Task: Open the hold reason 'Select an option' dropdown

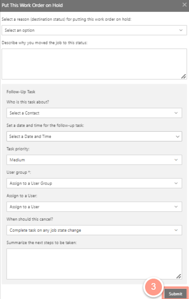Action: [94, 31]
